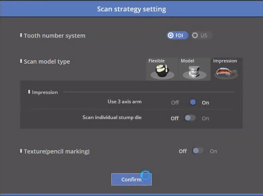This screenshot has height=196, width=263.
Task: Choose the Impression scan type
Action: pyautogui.click(x=226, y=69)
